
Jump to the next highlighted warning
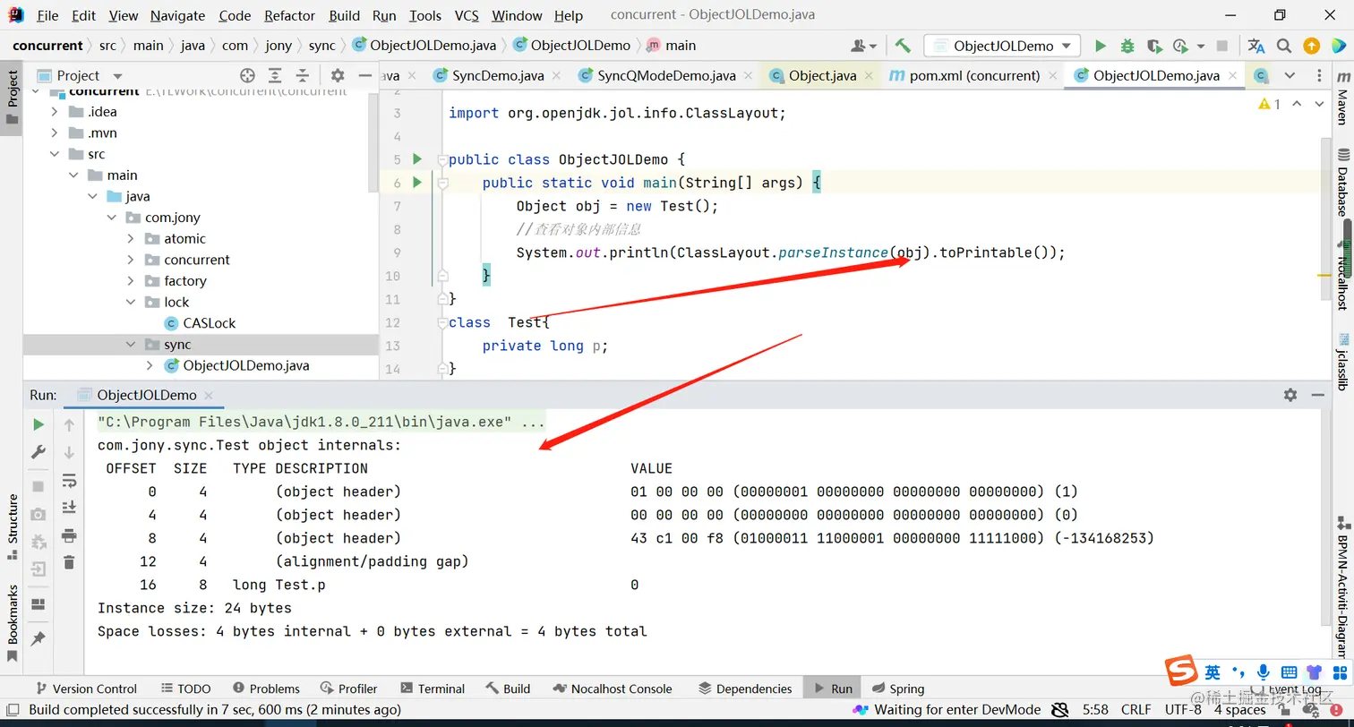1319,104
